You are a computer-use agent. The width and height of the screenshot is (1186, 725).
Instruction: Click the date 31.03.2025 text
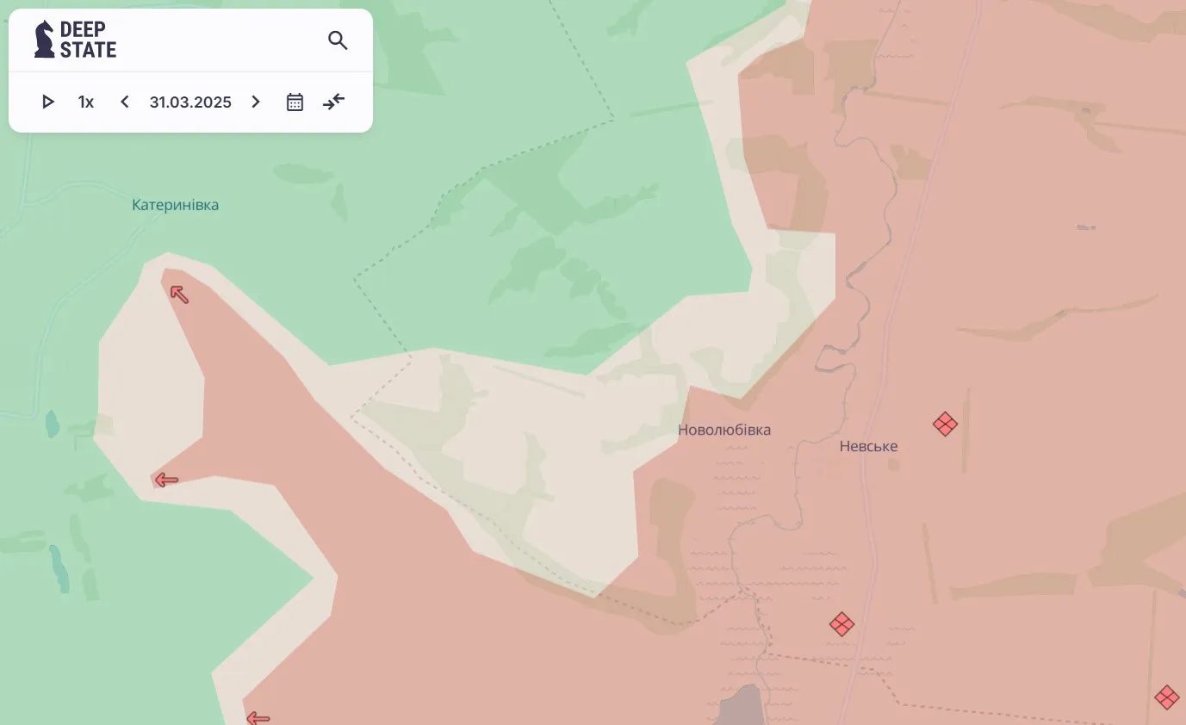190,102
